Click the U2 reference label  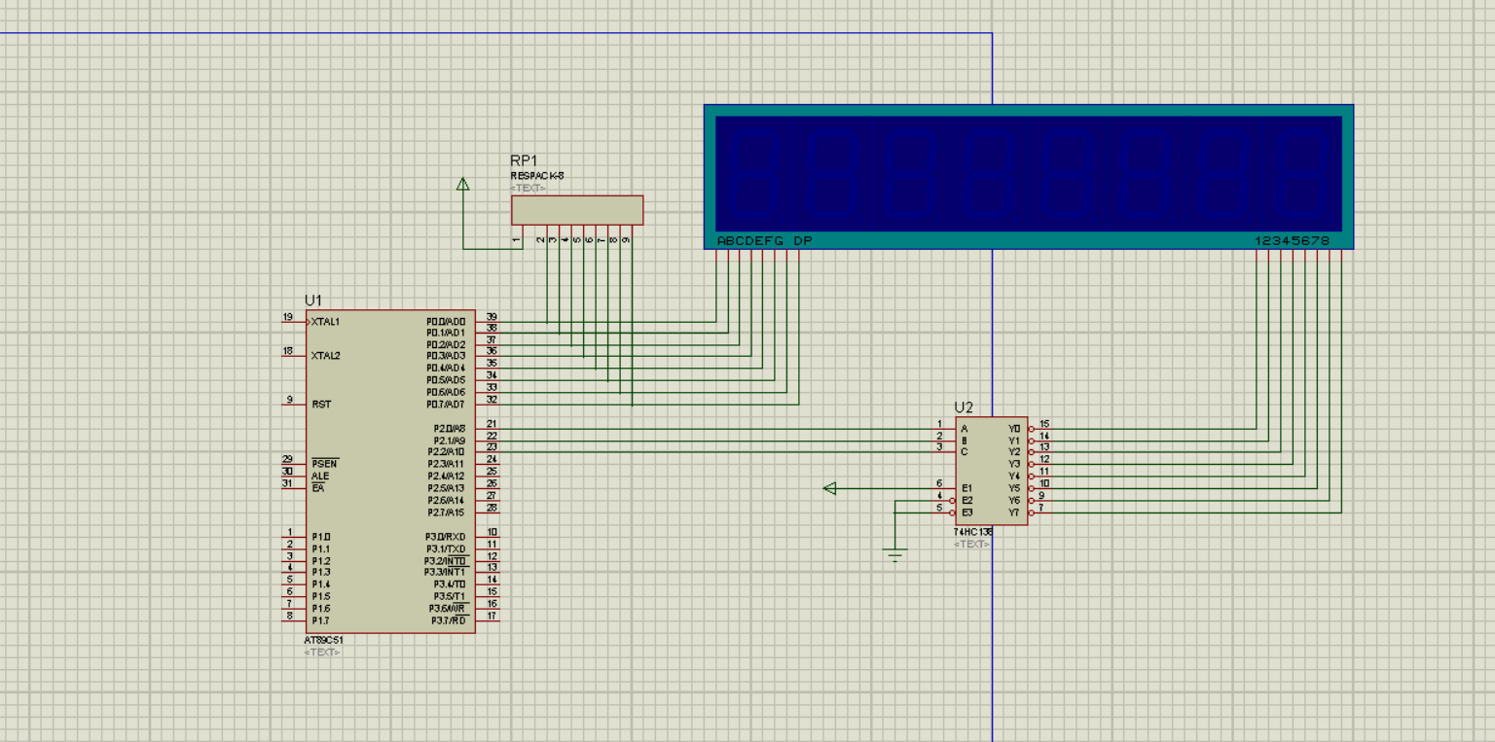[x=964, y=407]
